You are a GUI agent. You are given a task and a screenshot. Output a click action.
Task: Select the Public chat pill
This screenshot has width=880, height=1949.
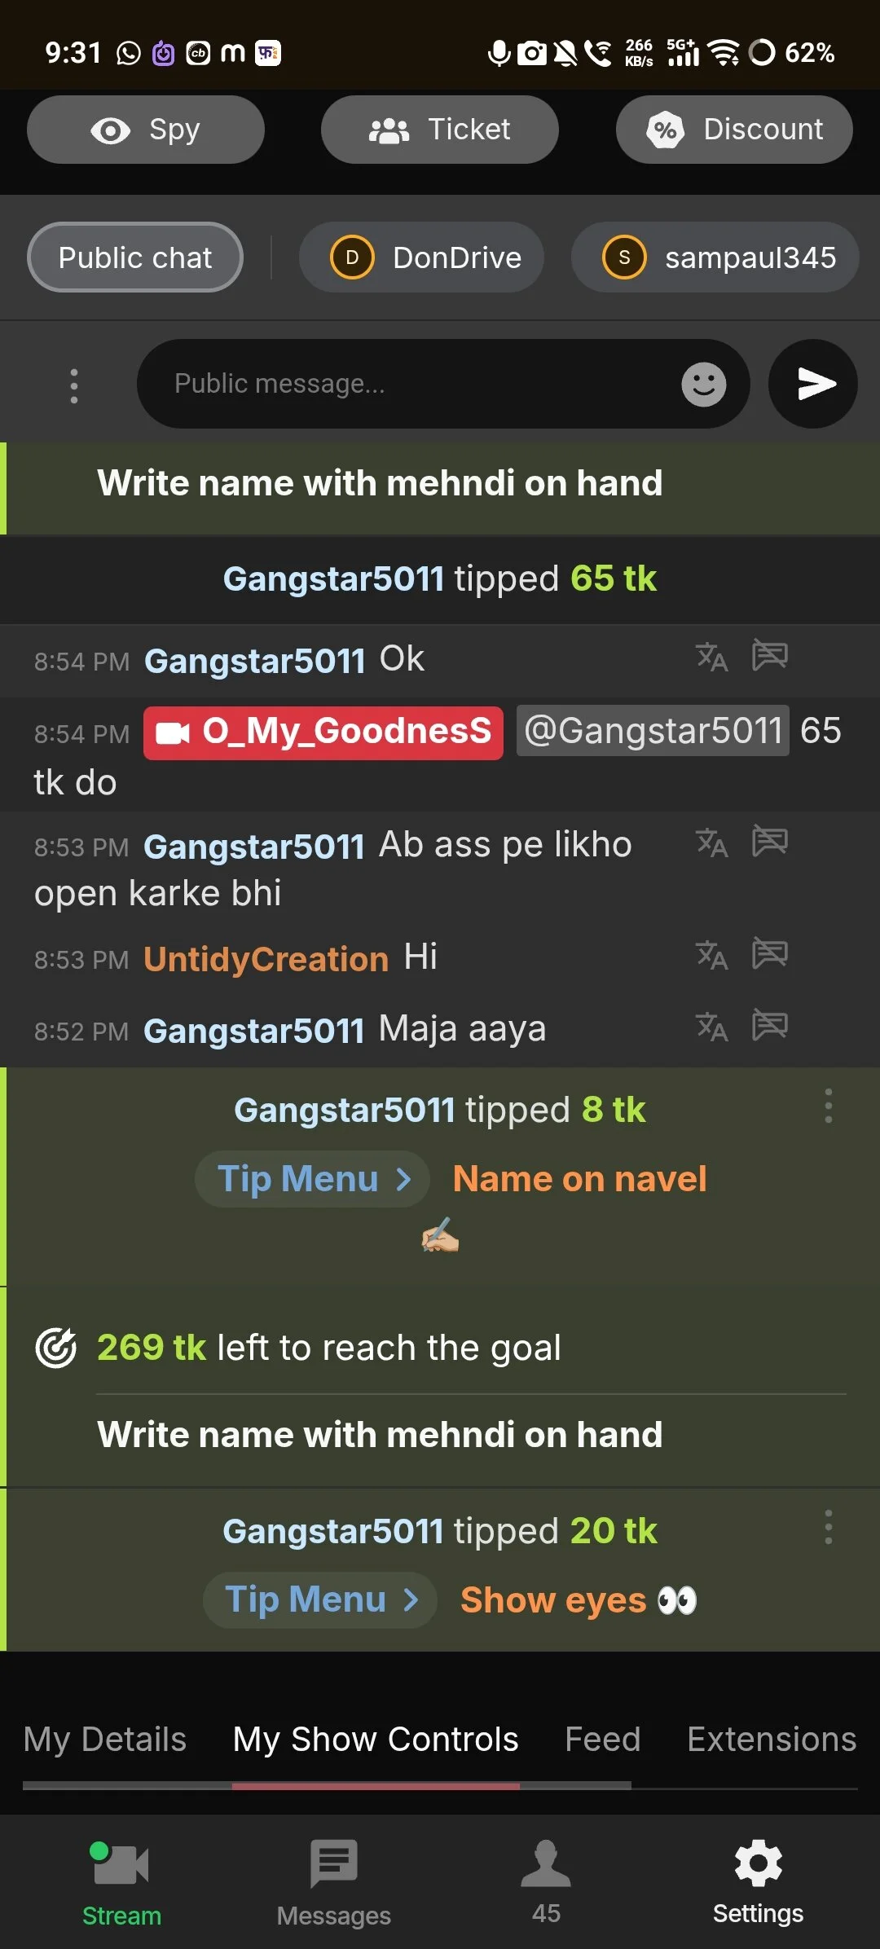135,257
